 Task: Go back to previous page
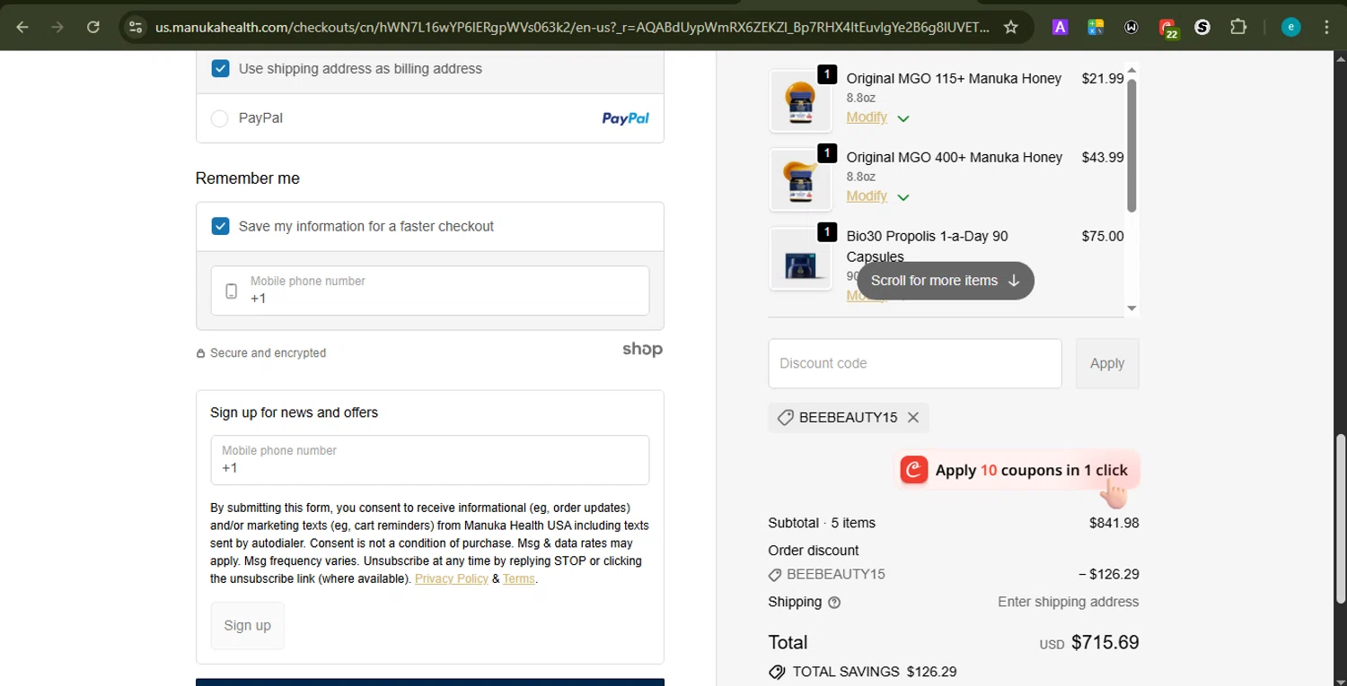[22, 27]
